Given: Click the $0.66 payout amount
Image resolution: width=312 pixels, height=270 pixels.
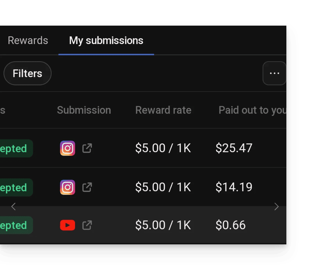Looking at the screenshot, I should pos(231,225).
